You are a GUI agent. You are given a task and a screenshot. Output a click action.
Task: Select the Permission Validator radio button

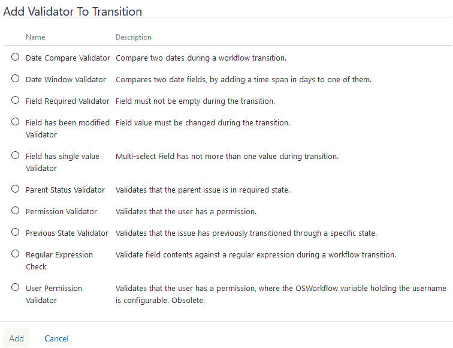pyautogui.click(x=16, y=211)
